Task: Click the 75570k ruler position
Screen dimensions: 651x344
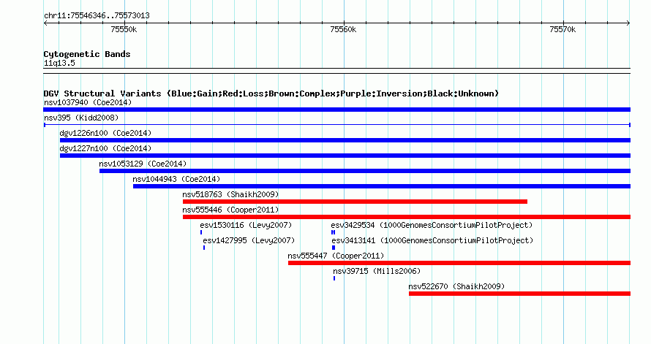Action: (x=562, y=29)
